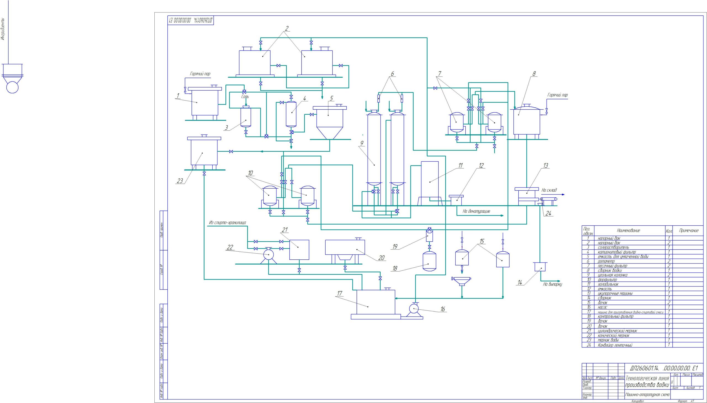The height and width of the screenshot is (403, 707).
Task: Select the collector box labeled 14
Action: pyautogui.click(x=540, y=267)
